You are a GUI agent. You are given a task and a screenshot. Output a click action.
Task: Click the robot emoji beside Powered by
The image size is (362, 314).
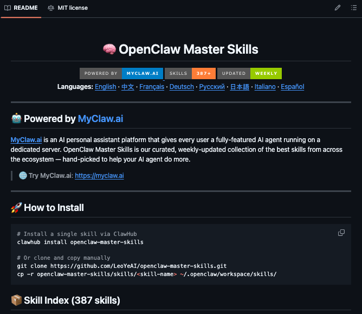pyautogui.click(x=16, y=119)
